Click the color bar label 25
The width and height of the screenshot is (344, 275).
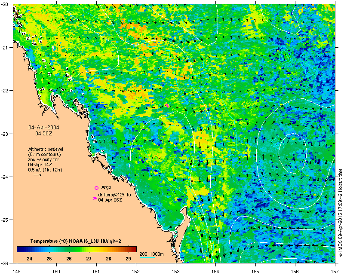click(49, 259)
